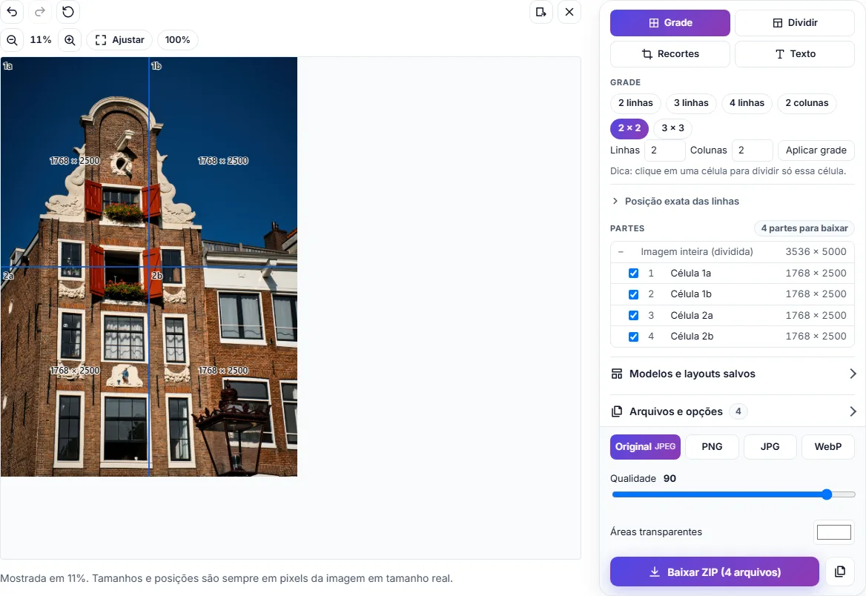Image resolution: width=866 pixels, height=596 pixels.
Task: Expand Posição exata das linhas
Action: coord(675,201)
